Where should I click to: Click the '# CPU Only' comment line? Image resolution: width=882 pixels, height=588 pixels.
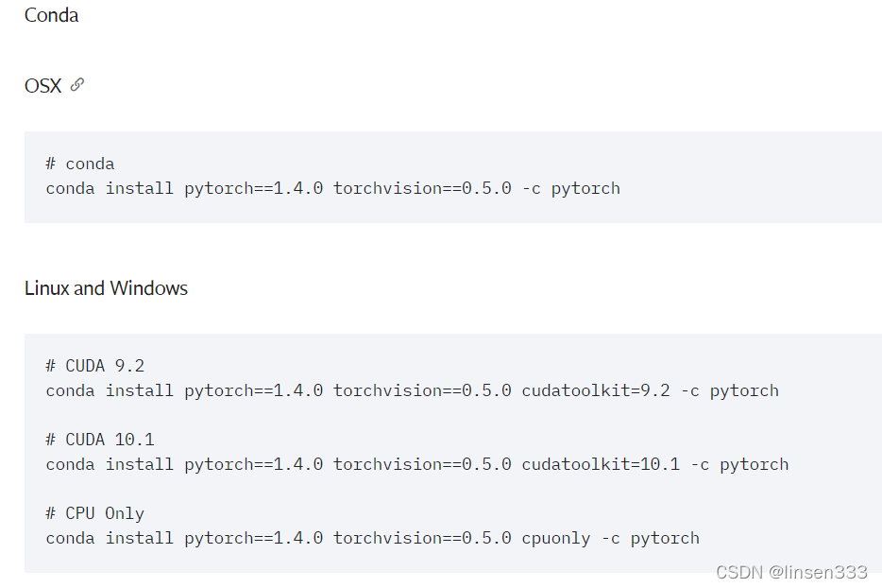pyautogui.click(x=95, y=513)
